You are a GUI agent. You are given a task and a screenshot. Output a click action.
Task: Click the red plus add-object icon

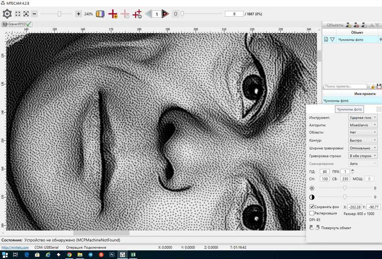[x=113, y=14]
